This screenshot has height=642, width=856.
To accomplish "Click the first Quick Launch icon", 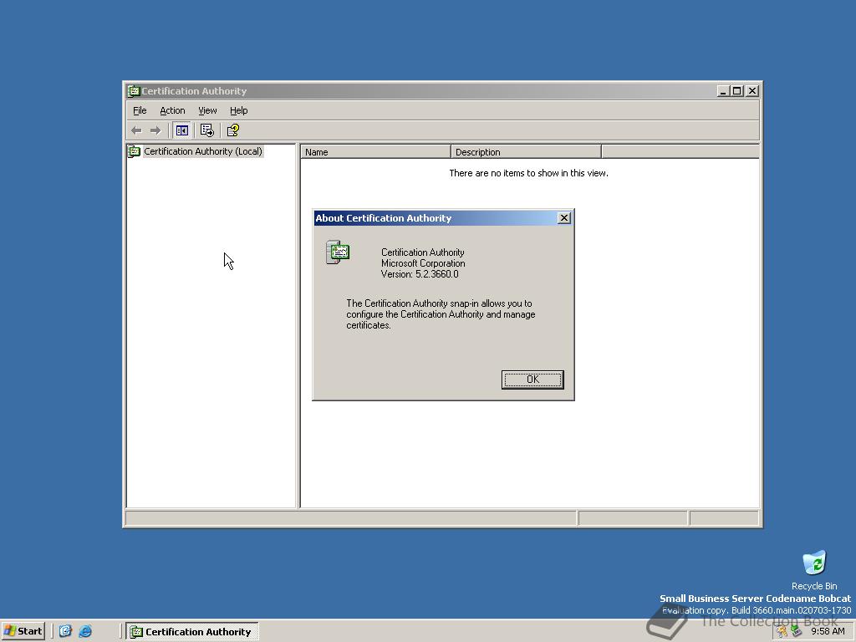I will coord(65,631).
